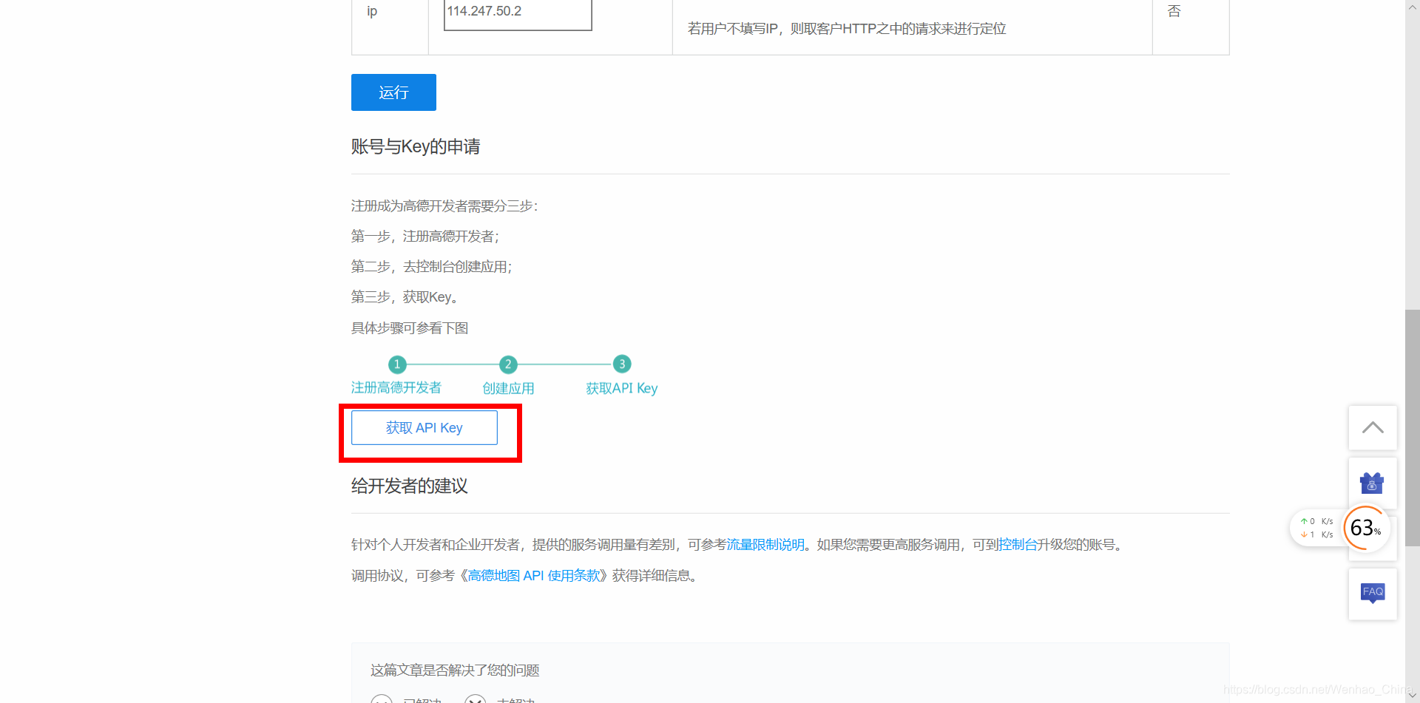Screen dimensions: 1420x703
Task: Click the 获取 API Key button
Action: [x=425, y=428]
